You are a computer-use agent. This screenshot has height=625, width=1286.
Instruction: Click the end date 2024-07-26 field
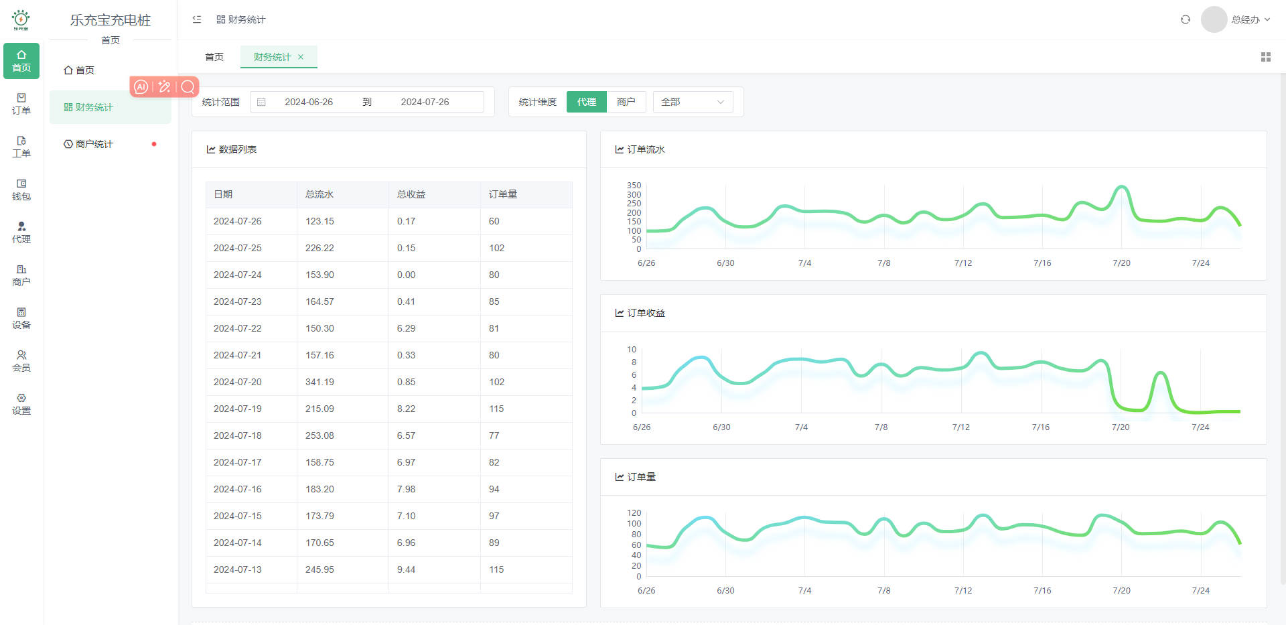pyautogui.click(x=425, y=102)
